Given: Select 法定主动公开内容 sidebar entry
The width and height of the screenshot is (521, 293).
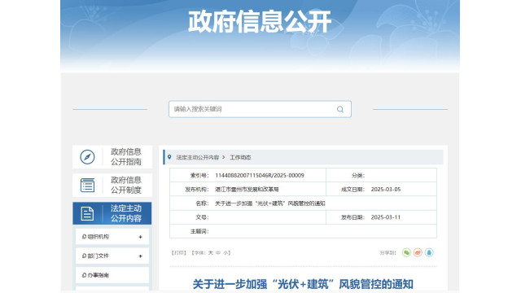Looking at the screenshot, I should tap(112, 213).
